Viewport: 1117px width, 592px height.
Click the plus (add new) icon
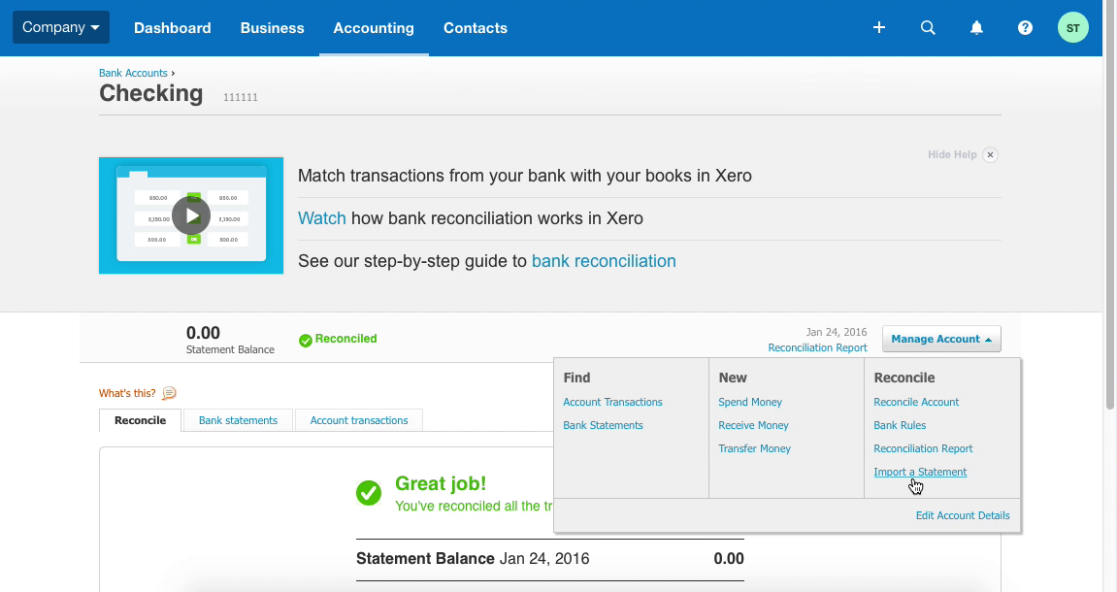coord(879,28)
